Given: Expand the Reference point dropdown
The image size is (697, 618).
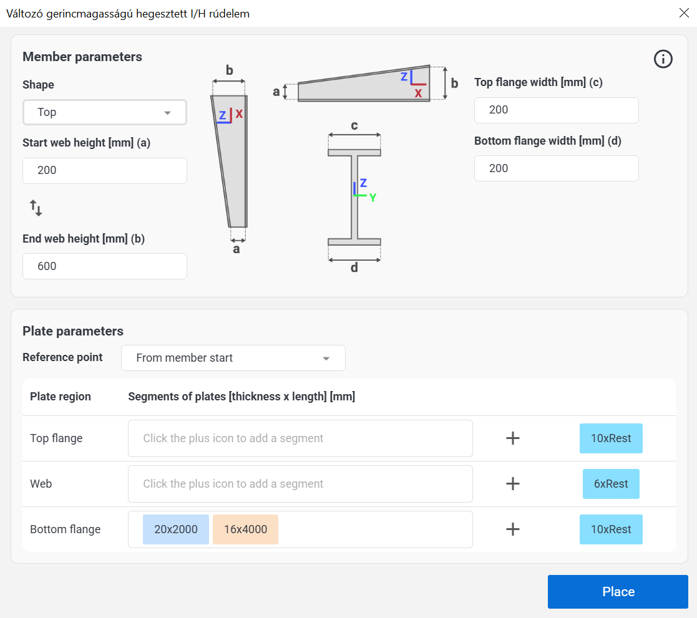Looking at the screenshot, I should (x=233, y=358).
